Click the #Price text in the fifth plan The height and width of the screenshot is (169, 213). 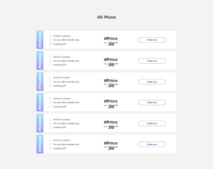coord(111,122)
